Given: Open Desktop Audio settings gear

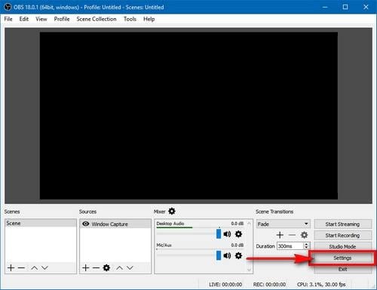Looking at the screenshot, I should (x=238, y=234).
